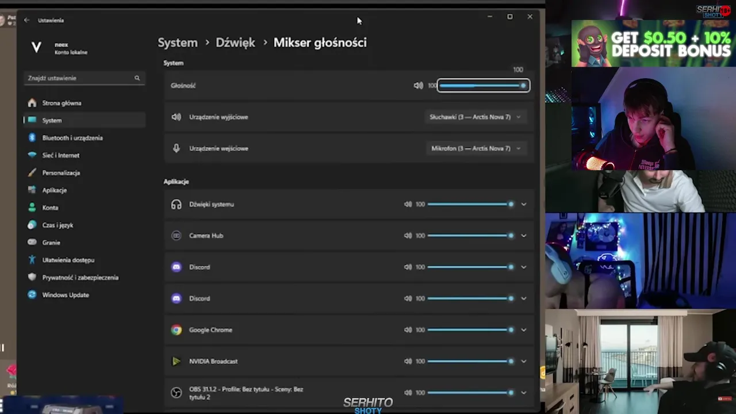The height and width of the screenshot is (414, 736).
Task: Open Konta settings
Action: click(x=85, y=208)
